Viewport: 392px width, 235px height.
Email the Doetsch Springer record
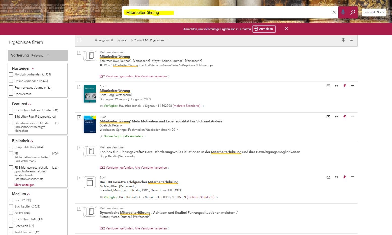tap(328, 117)
